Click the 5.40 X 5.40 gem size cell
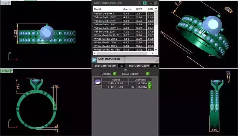The image size is (239, 136). click(115, 83)
